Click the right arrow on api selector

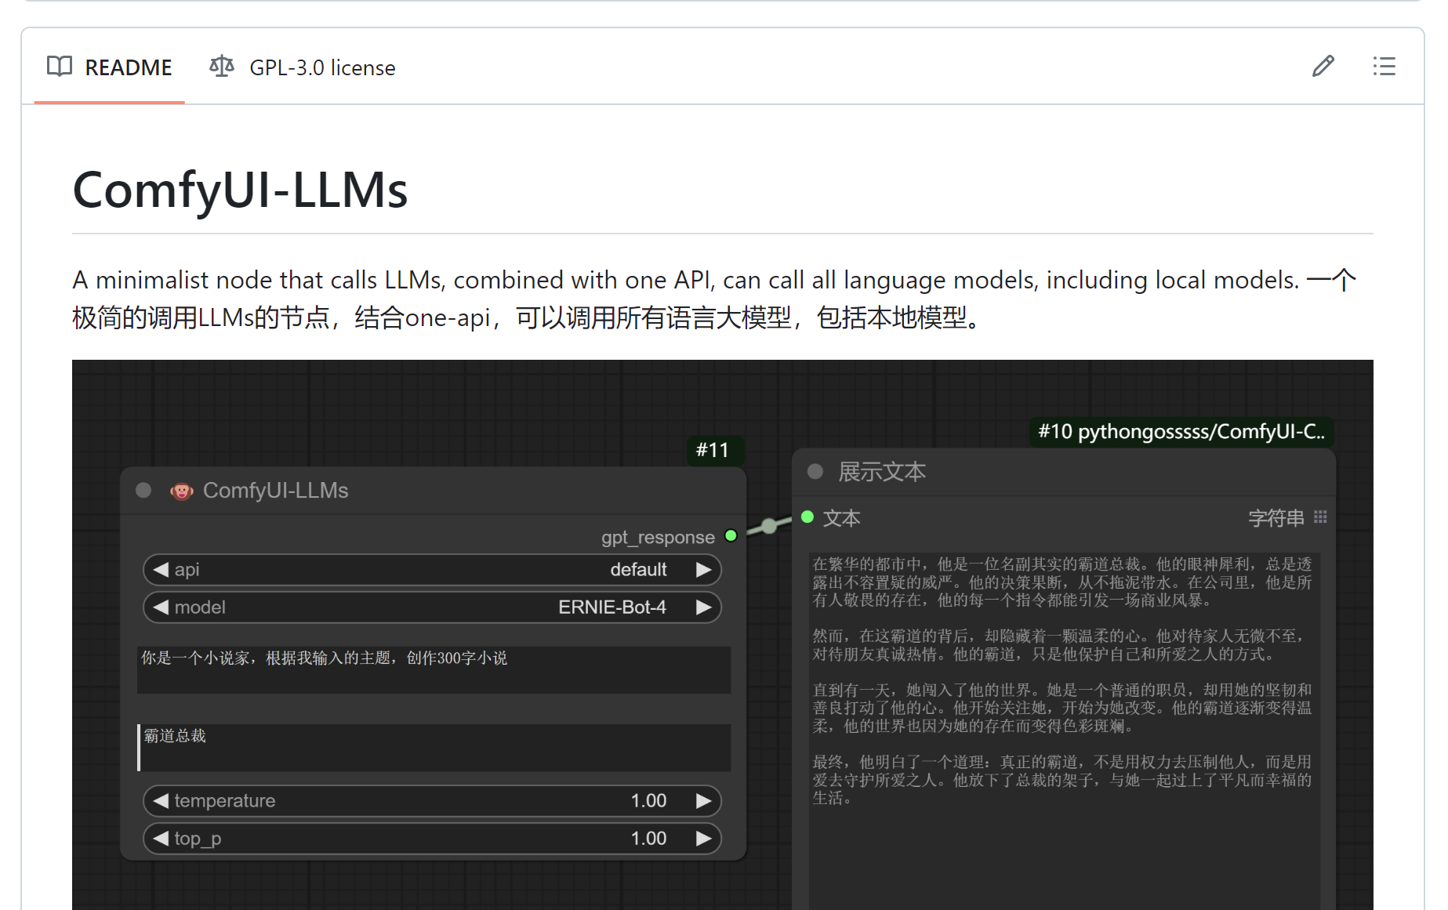pyautogui.click(x=704, y=570)
